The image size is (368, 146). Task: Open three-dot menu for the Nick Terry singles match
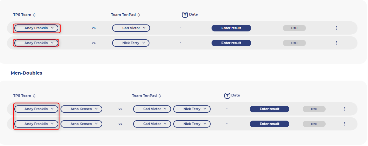(336, 43)
